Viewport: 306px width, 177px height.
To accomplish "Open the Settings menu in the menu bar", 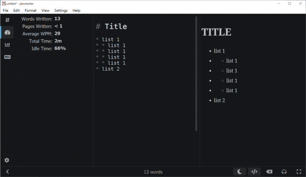I will coord(61,10).
